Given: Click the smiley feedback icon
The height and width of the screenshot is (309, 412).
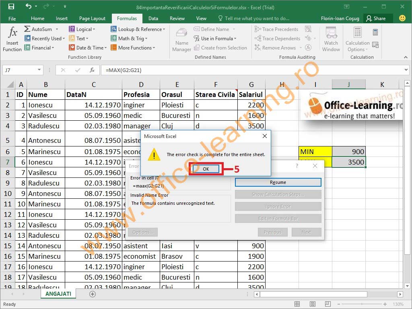Looking at the screenshot, I should click(x=402, y=18).
